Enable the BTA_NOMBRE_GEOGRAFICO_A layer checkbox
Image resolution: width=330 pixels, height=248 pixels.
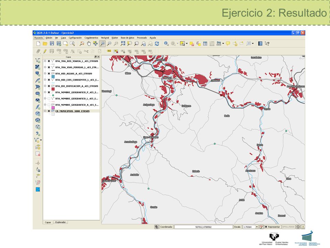49,105
